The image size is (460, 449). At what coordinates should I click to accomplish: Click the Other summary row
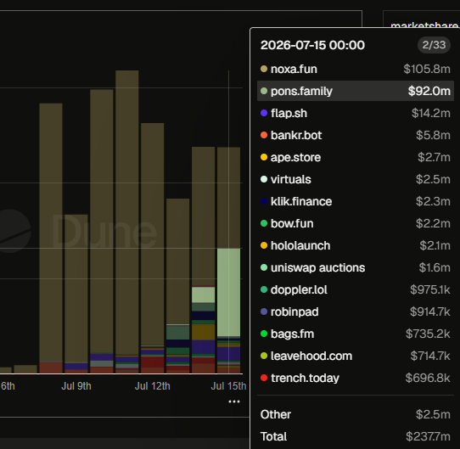pos(356,414)
